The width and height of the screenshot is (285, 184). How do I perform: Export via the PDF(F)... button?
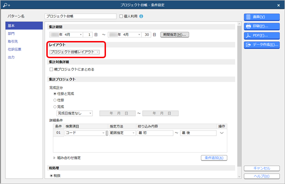[262, 36]
